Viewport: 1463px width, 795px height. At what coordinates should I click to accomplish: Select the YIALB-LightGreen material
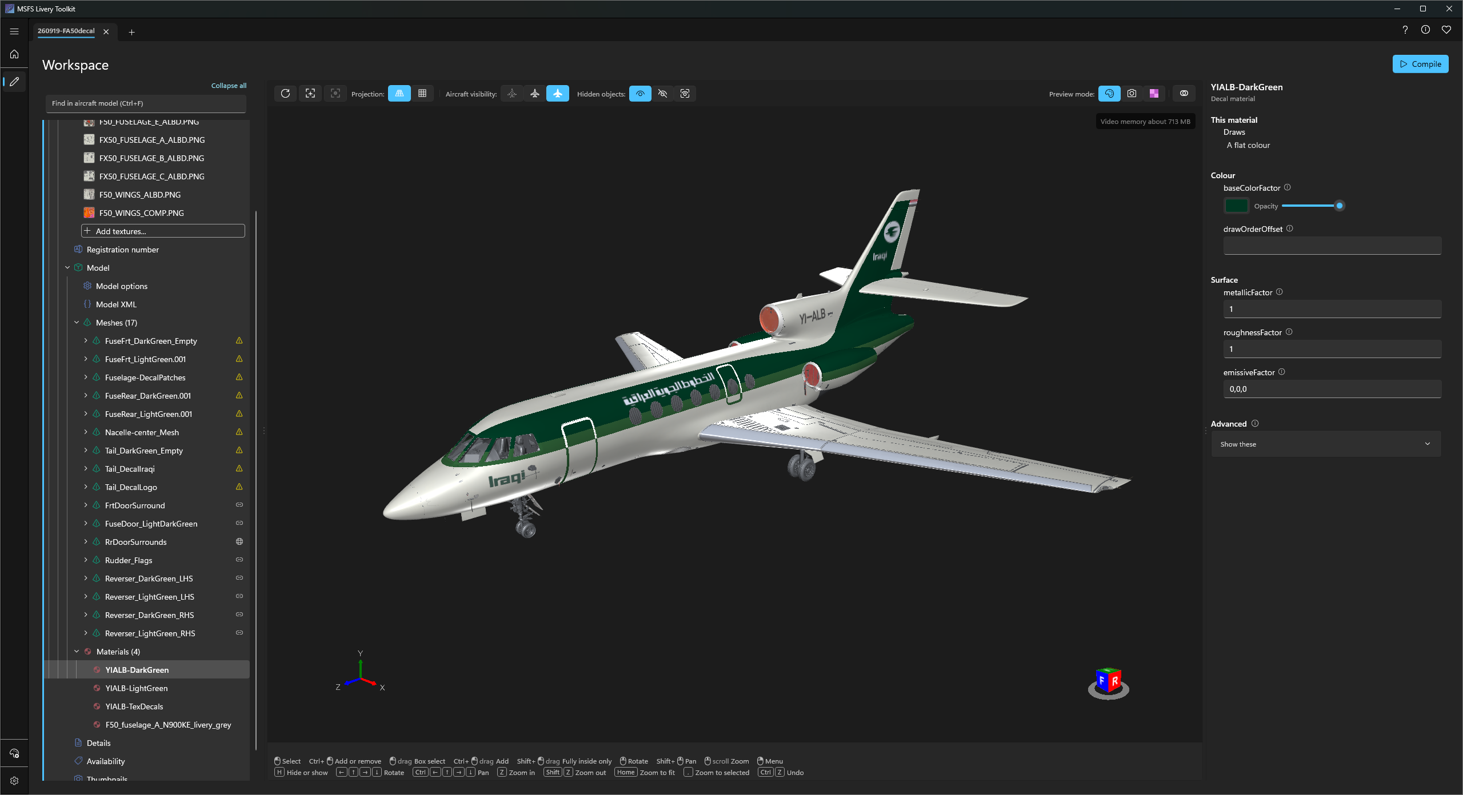137,688
